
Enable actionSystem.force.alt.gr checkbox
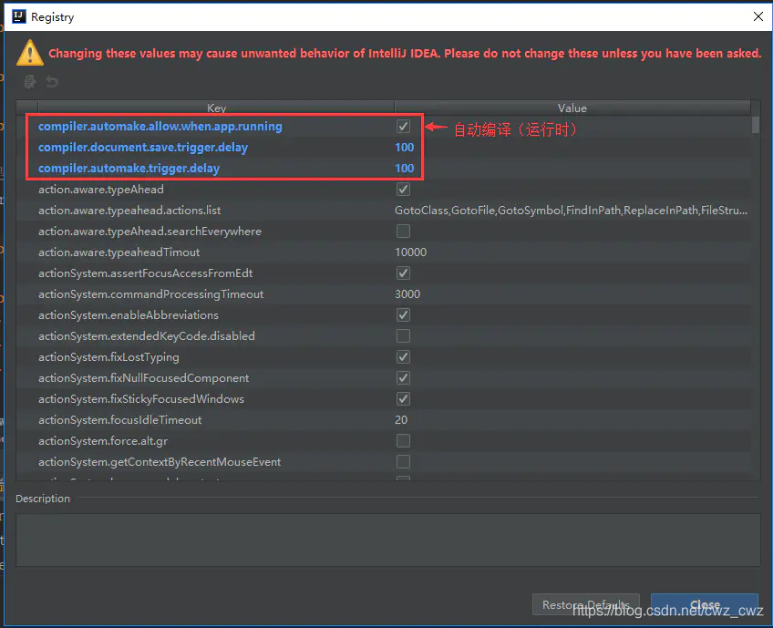(403, 440)
